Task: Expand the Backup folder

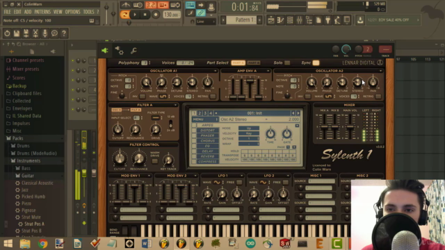Action: click(19, 85)
